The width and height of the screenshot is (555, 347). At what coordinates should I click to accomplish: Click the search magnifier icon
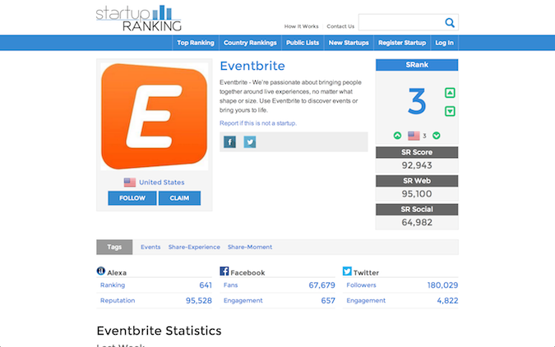[450, 23]
